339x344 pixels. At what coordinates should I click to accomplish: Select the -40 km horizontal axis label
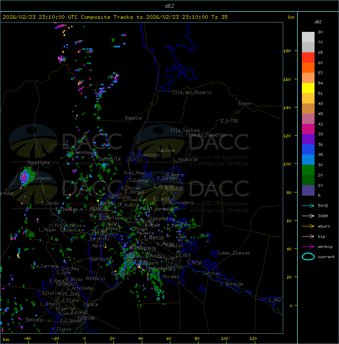click(27, 339)
